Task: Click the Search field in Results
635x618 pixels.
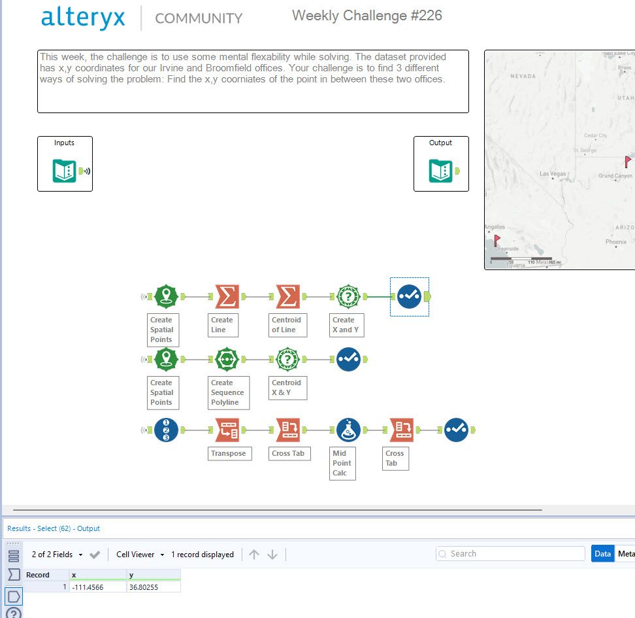Action: tap(510, 553)
